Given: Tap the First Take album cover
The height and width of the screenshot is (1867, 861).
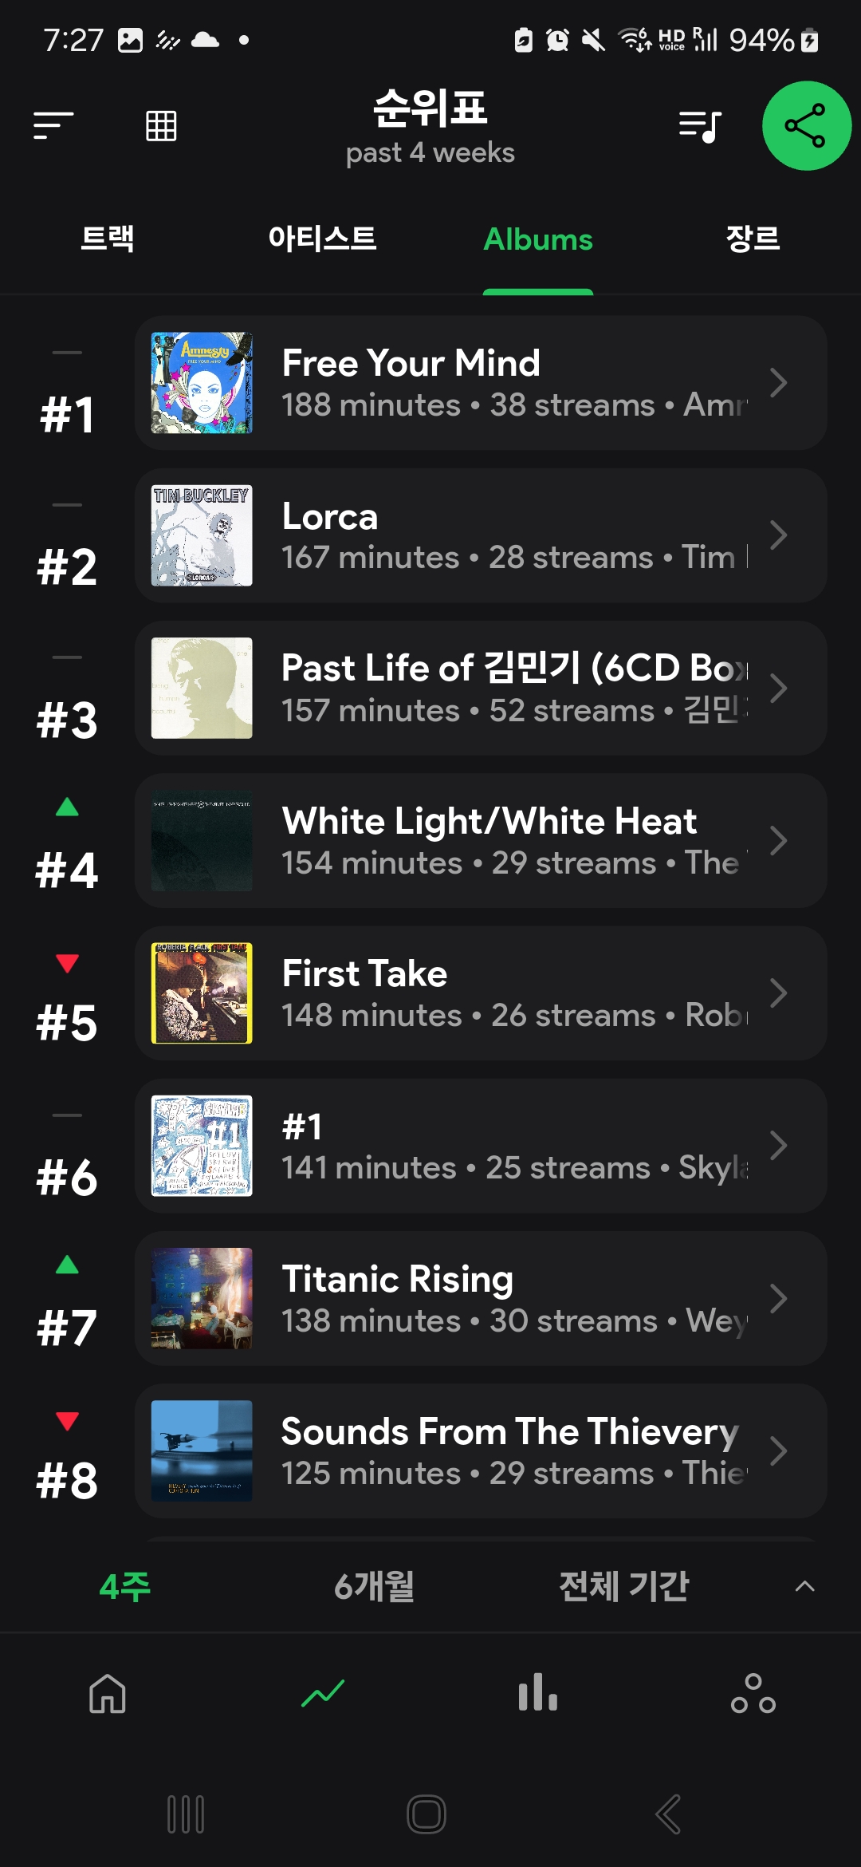Looking at the screenshot, I should tap(202, 993).
